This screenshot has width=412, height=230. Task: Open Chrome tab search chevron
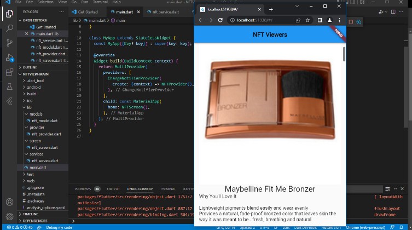click(x=297, y=6)
